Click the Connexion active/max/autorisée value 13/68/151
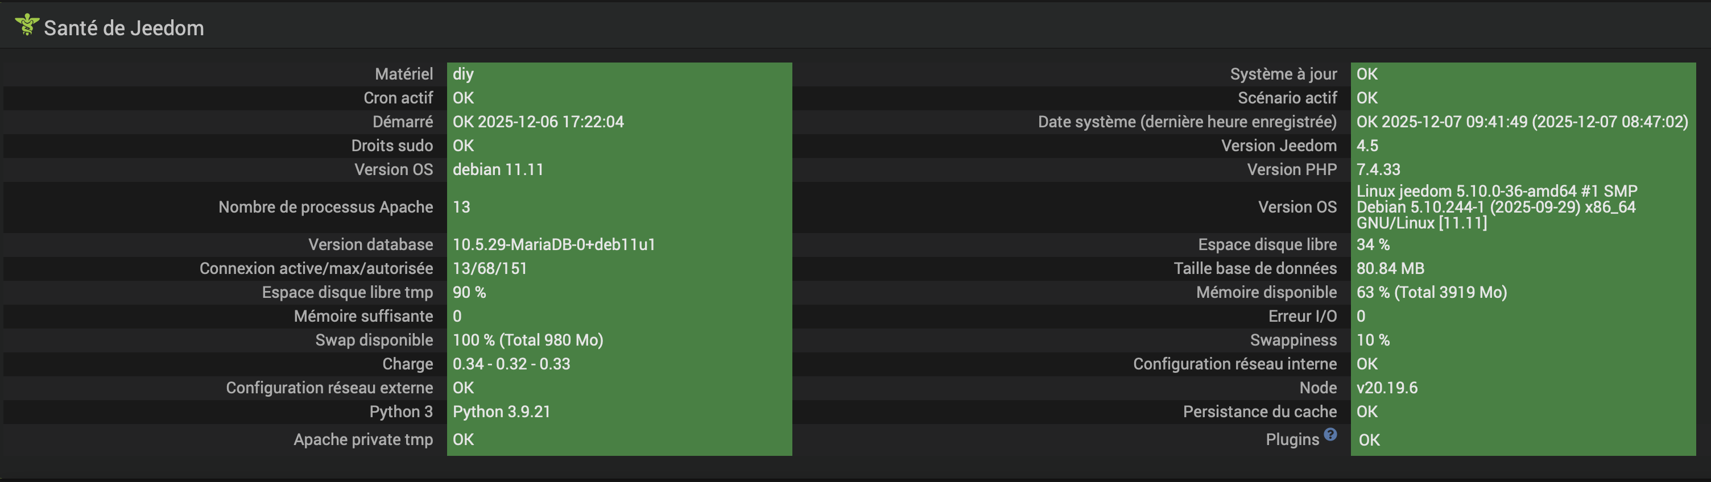The width and height of the screenshot is (1711, 482). (x=490, y=269)
